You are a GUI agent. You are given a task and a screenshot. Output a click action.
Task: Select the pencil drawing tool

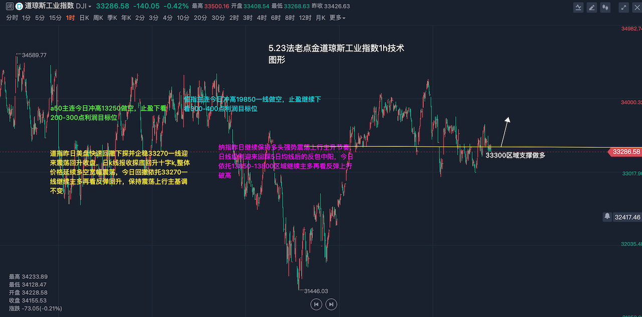[x=592, y=7]
